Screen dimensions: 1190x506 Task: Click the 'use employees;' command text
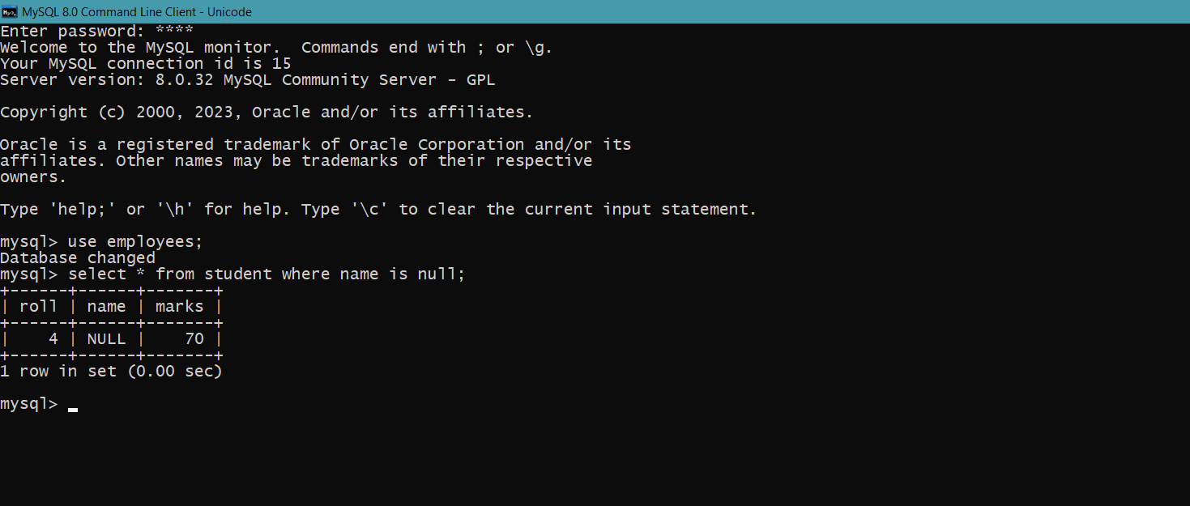[x=136, y=242]
